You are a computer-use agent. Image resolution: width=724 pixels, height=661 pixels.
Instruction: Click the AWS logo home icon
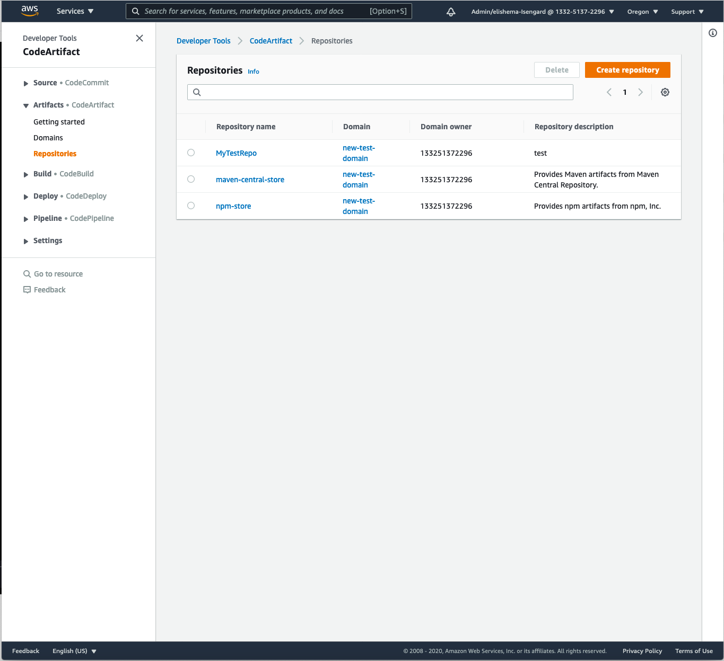(x=30, y=11)
